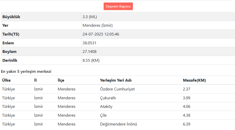Image resolution: width=235 pixels, height=130 pixels.
Task: Click the Menderes (İzmir) location value
Action: (x=98, y=25)
